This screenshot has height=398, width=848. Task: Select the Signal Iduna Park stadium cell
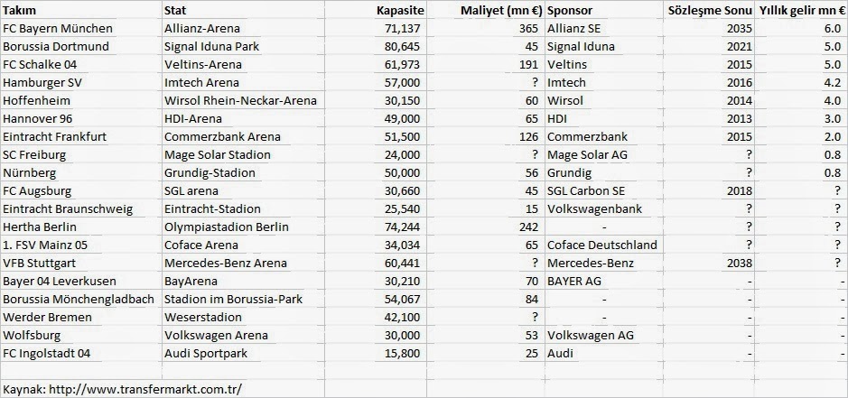243,47
